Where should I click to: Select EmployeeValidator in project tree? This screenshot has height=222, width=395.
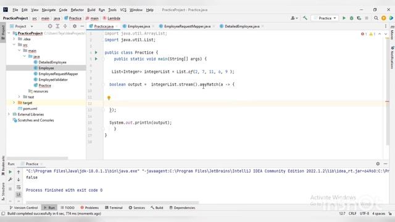pos(53,80)
